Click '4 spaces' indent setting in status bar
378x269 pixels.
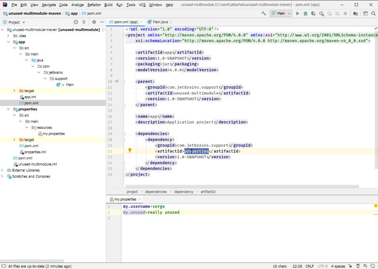point(338,266)
